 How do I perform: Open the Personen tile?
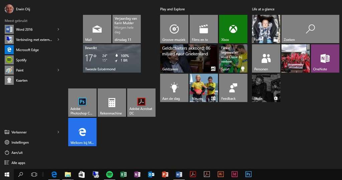tap(266, 58)
